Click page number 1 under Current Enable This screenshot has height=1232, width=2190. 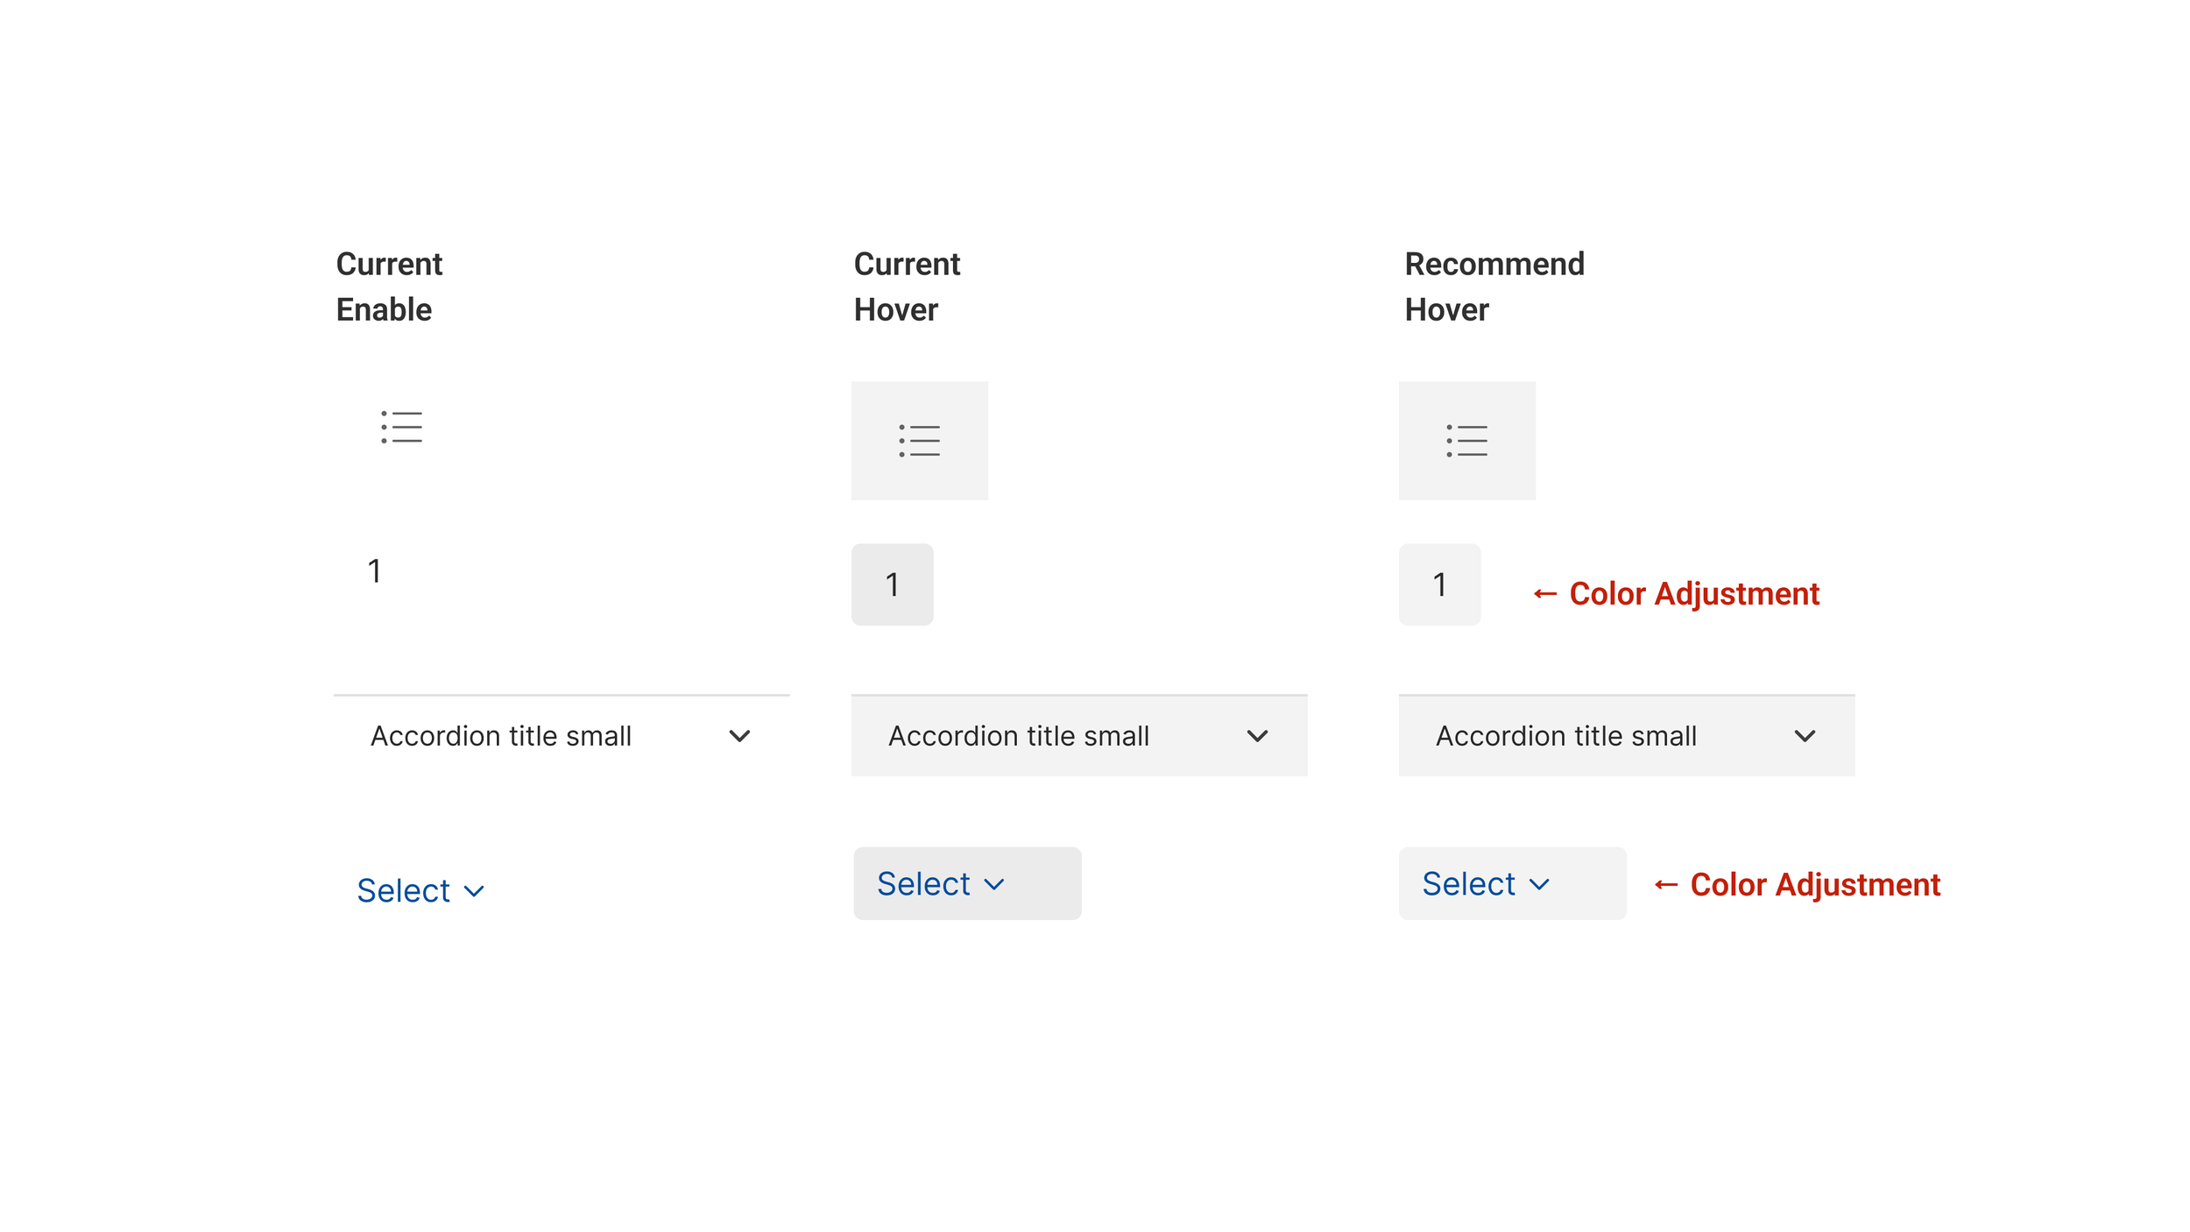tap(374, 571)
